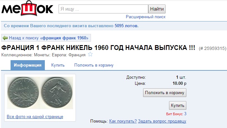The height and width of the screenshot is (128, 227).
Task: Click the Купить button under the price
Action: pos(177,105)
